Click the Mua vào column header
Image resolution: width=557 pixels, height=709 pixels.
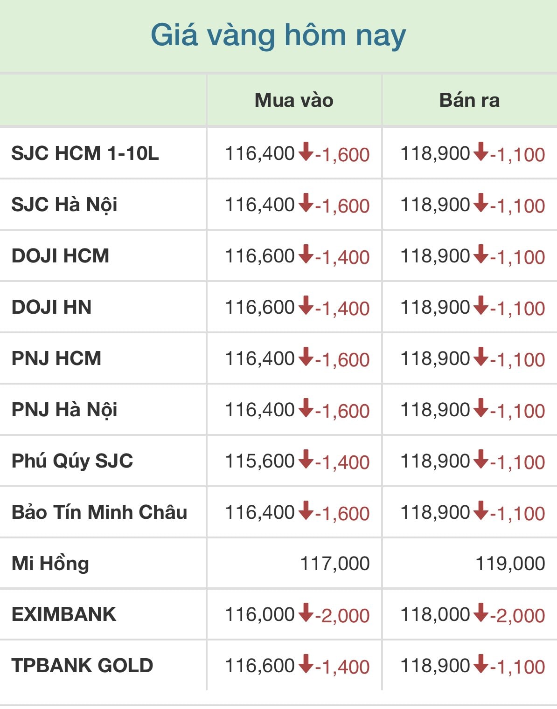294,100
